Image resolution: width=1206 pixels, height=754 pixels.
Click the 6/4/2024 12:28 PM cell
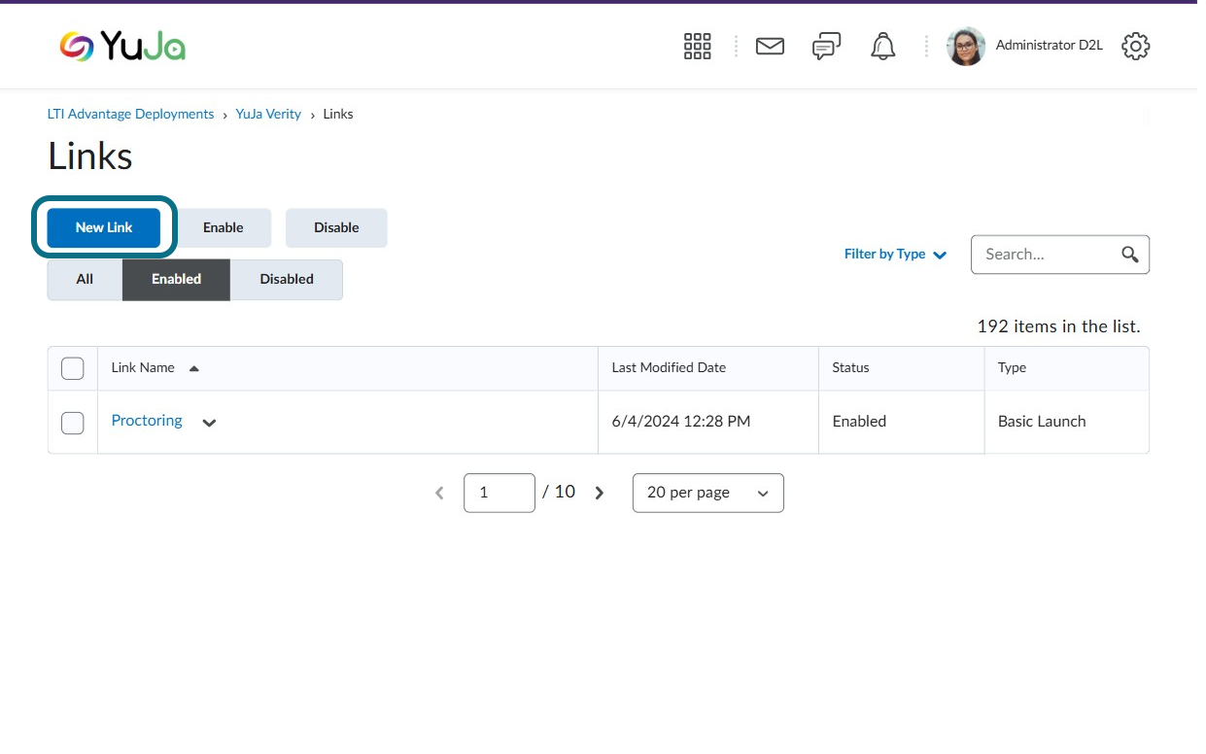click(681, 422)
